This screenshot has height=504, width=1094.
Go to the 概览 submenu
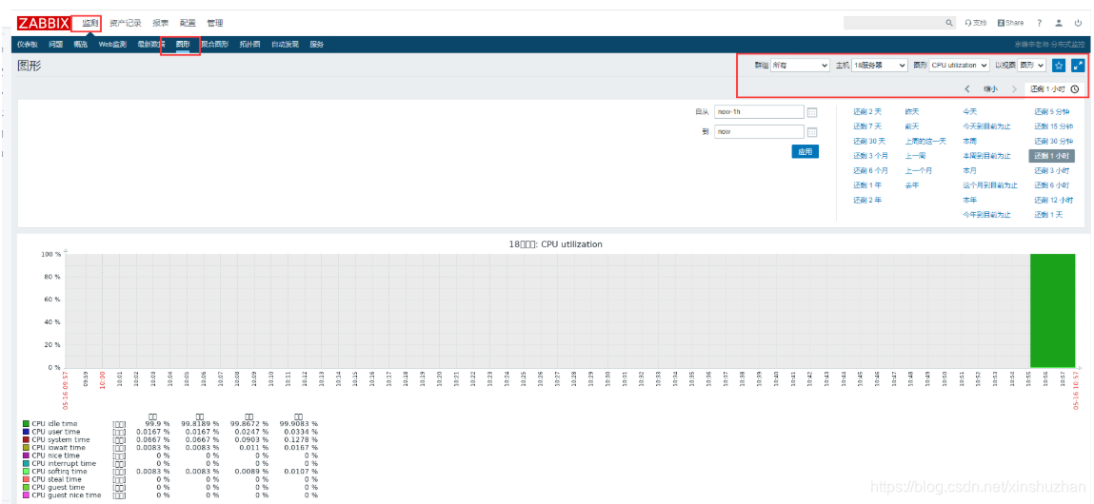click(81, 44)
